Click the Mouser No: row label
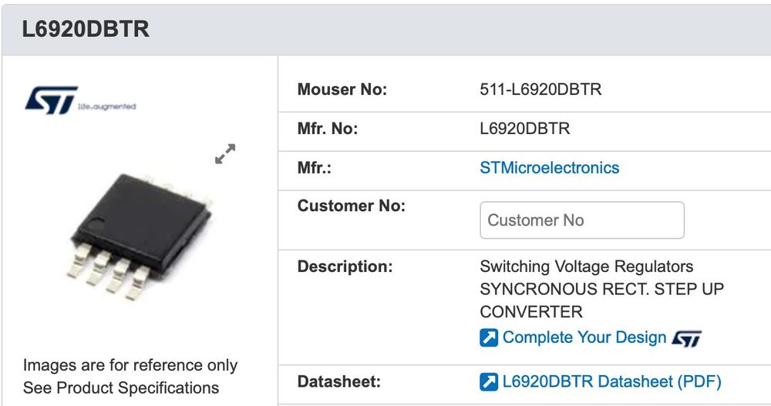The height and width of the screenshot is (406, 771). point(342,89)
